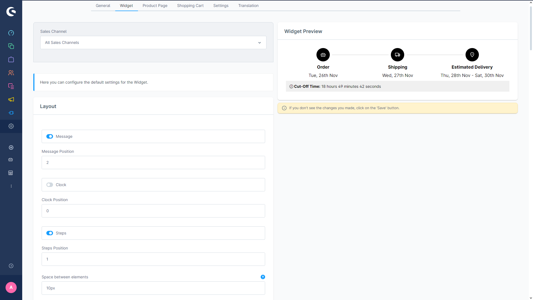The image size is (533, 300).
Task: Open the All Sales Channels dropdown
Action: click(153, 42)
